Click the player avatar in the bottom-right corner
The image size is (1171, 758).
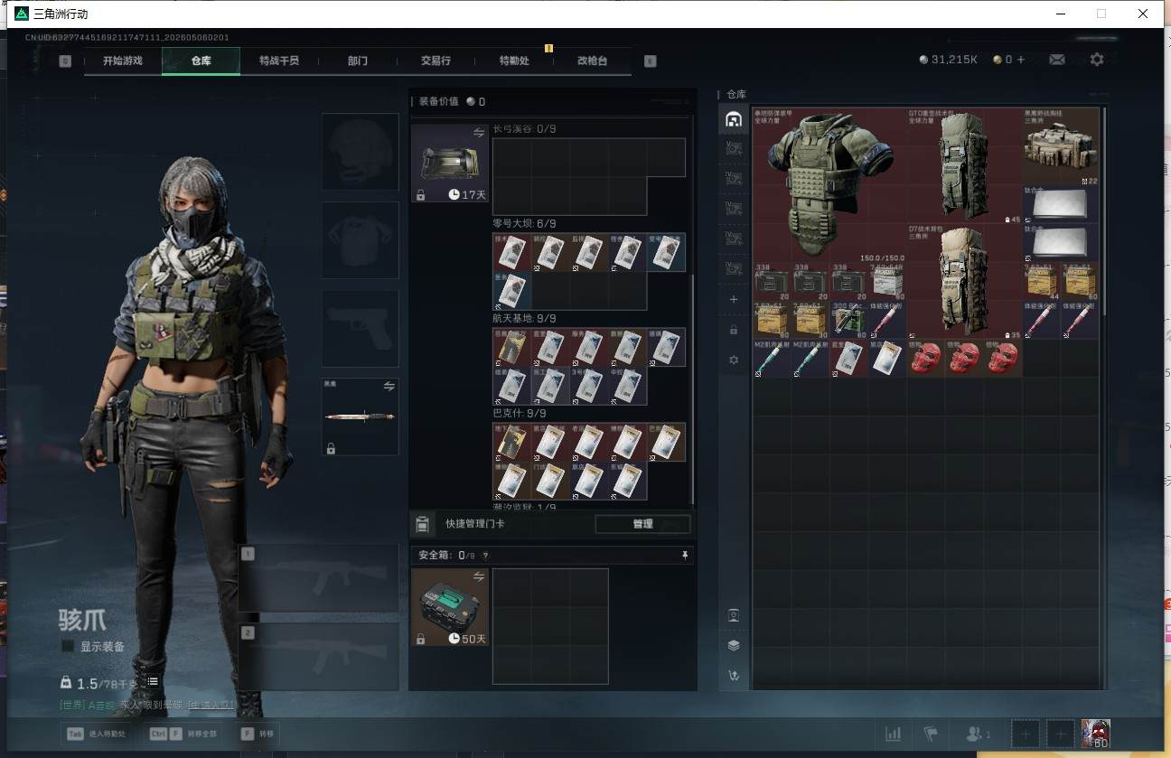pos(1096,734)
